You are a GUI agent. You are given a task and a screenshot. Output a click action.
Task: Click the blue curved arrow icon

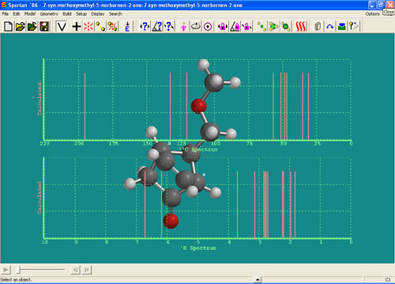(329, 27)
